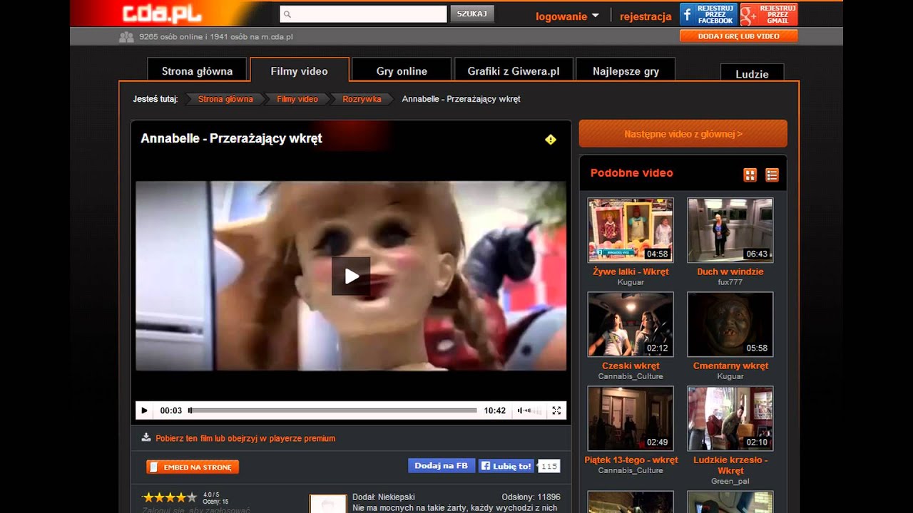Click uploader name fux777
This screenshot has height=513, width=913.
coord(730,282)
